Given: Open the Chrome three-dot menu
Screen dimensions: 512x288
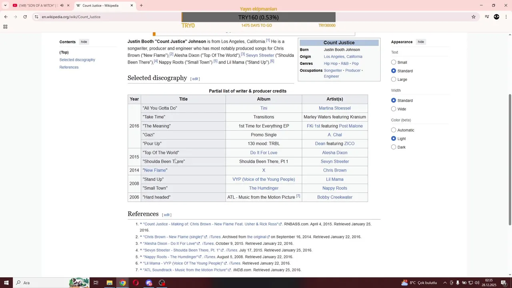Looking at the screenshot, I should click(x=506, y=17).
